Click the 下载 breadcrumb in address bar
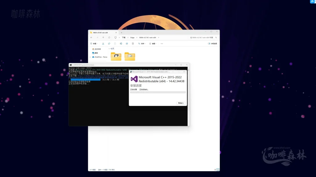Image resolution: width=316 pixels, height=177 pixels. [x=124, y=38]
